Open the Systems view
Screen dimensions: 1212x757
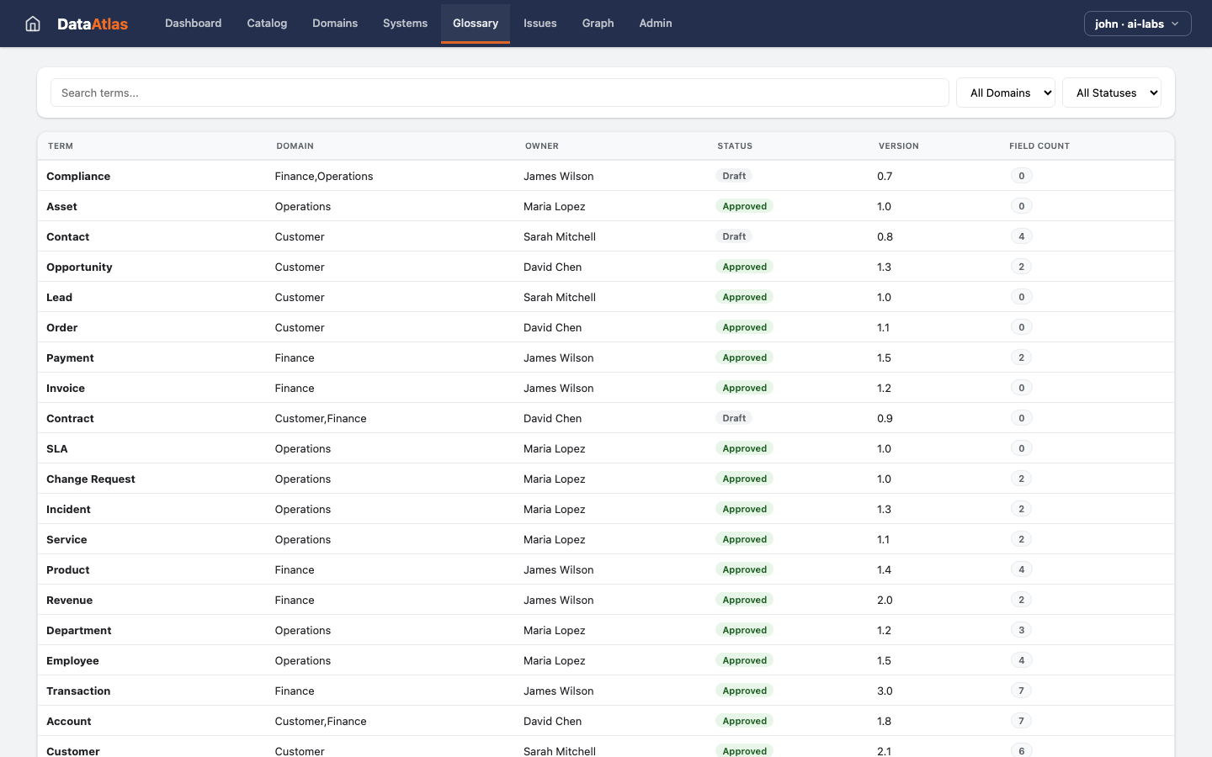[405, 23]
